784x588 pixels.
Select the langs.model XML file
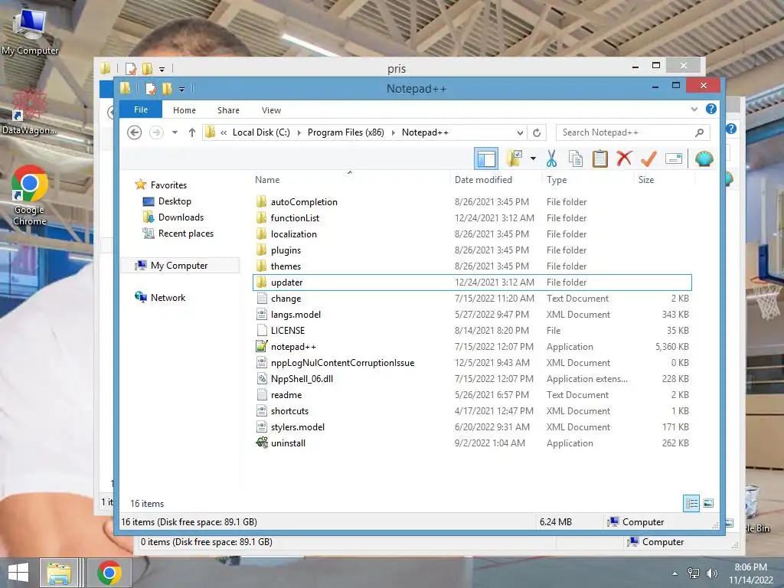pyautogui.click(x=472, y=315)
